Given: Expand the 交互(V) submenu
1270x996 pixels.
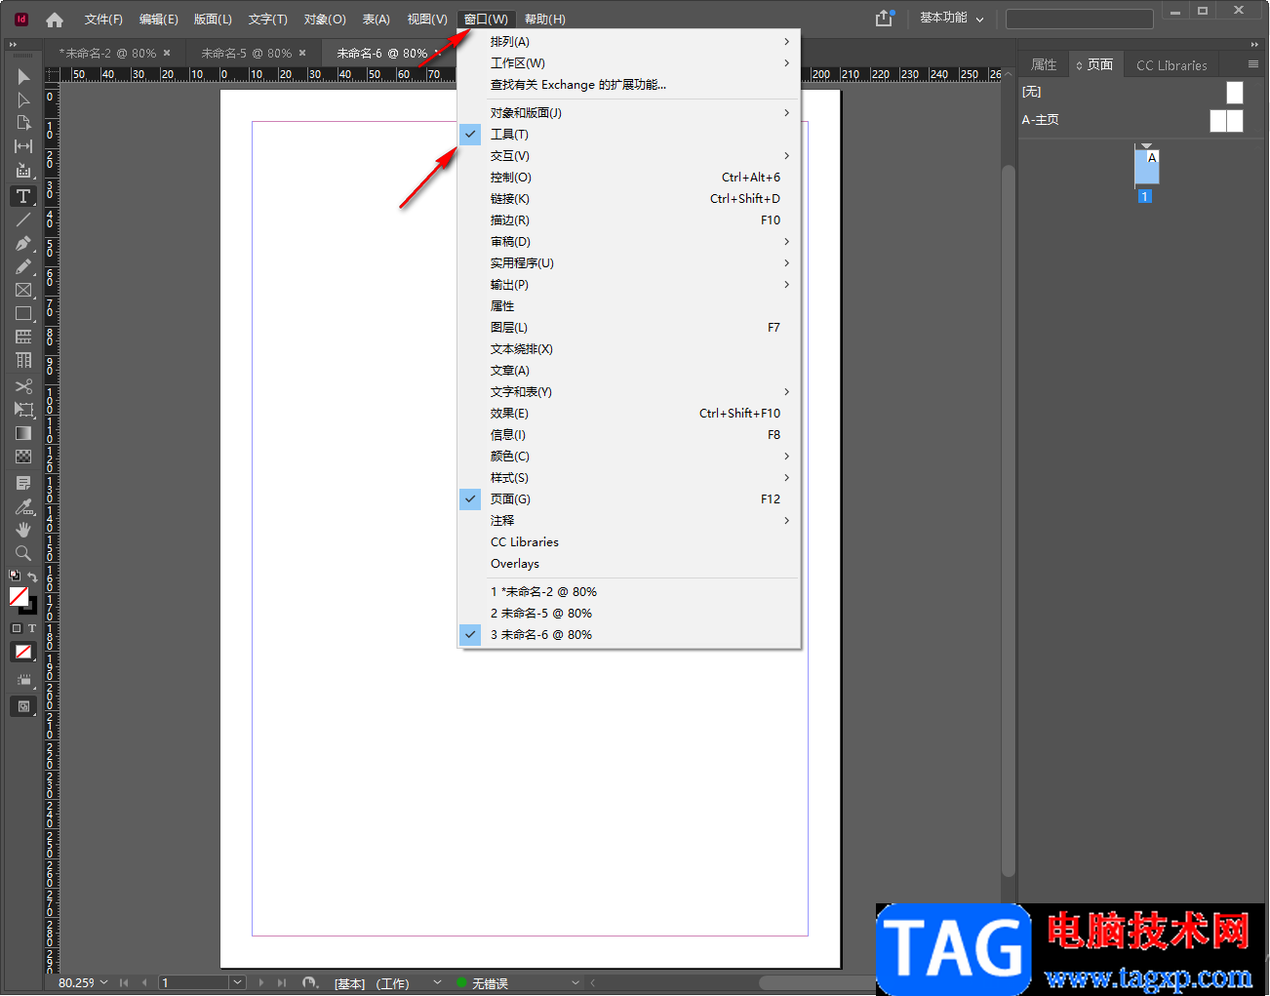Looking at the screenshot, I should point(629,156).
